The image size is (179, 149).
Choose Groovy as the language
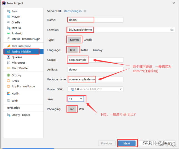[x=98, y=50]
